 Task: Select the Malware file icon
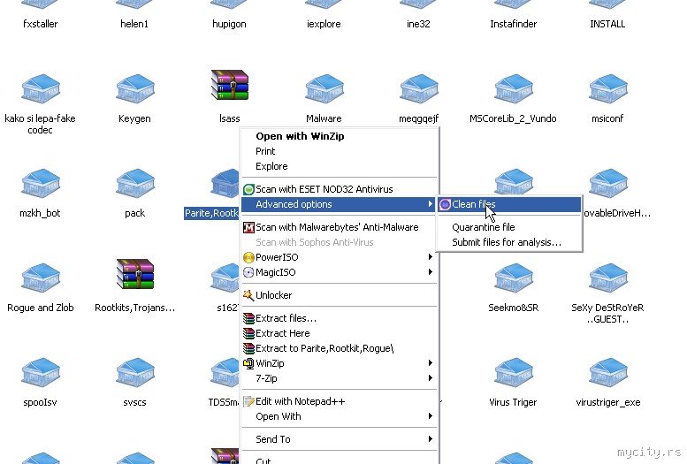[324, 88]
